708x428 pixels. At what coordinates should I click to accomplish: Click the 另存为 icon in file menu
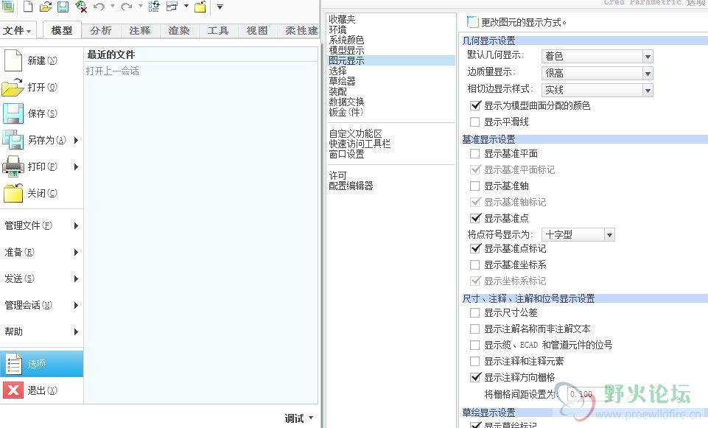(x=13, y=140)
